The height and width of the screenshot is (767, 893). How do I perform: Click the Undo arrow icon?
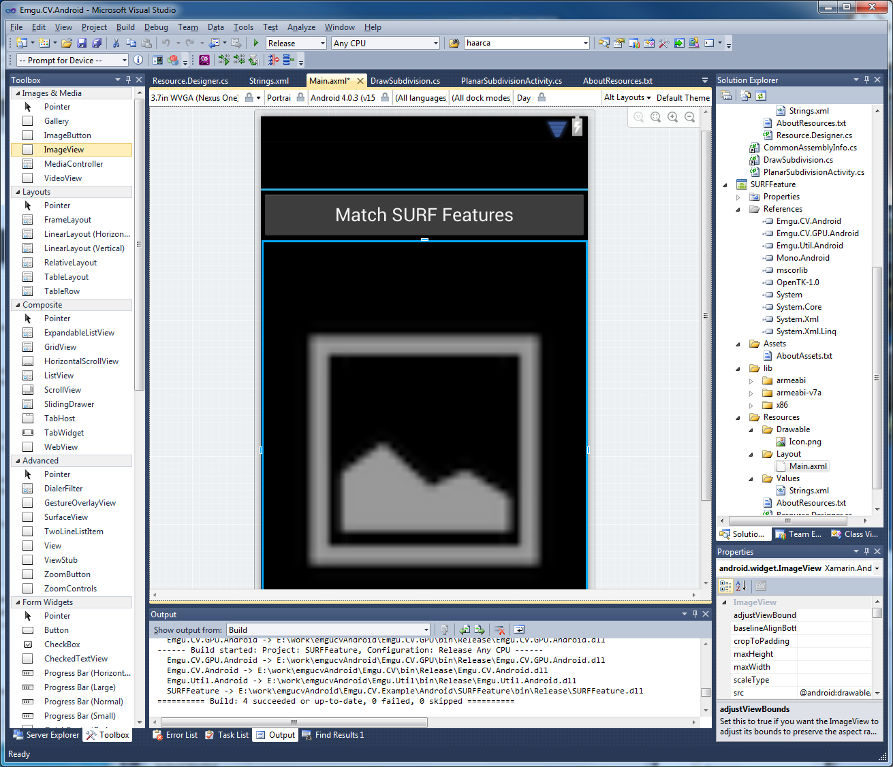pos(166,43)
